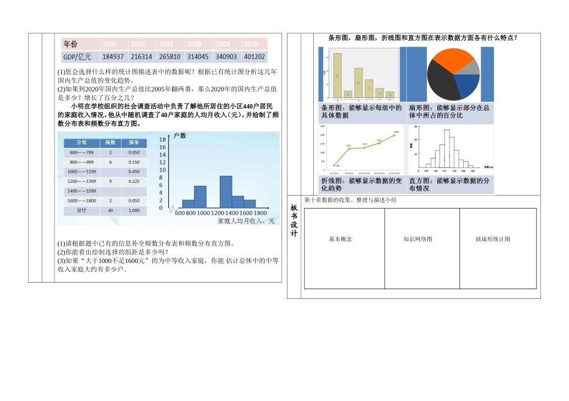Image resolution: width=569 pixels, height=401 pixels.
Task: Click the 户数 axis label
Action: point(180,136)
